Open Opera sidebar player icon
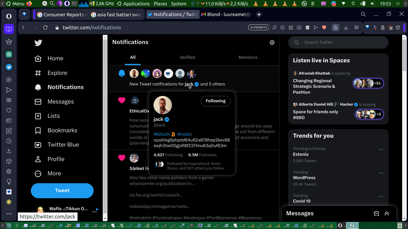 click(x=9, y=80)
